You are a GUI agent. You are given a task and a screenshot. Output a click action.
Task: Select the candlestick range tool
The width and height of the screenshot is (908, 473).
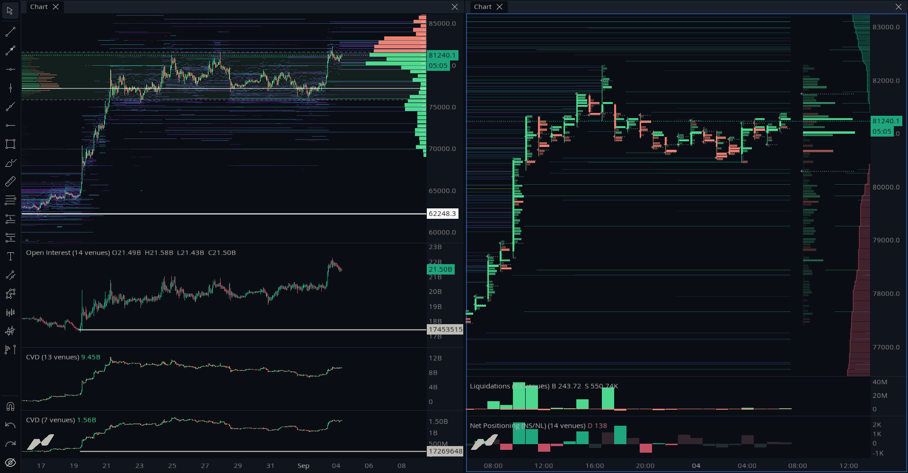click(10, 312)
